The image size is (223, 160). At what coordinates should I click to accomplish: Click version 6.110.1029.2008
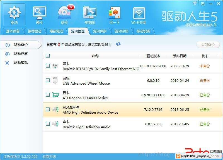(153, 66)
